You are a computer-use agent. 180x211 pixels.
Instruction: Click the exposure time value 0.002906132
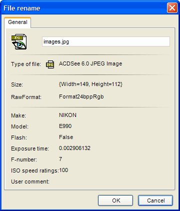coord(74,148)
